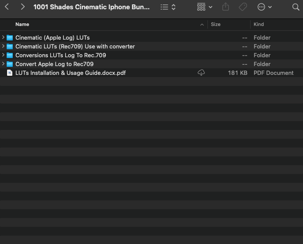Image resolution: width=303 pixels, height=244 pixels.
Task: Toggle sort order with the caret arrow
Action: coord(202,25)
